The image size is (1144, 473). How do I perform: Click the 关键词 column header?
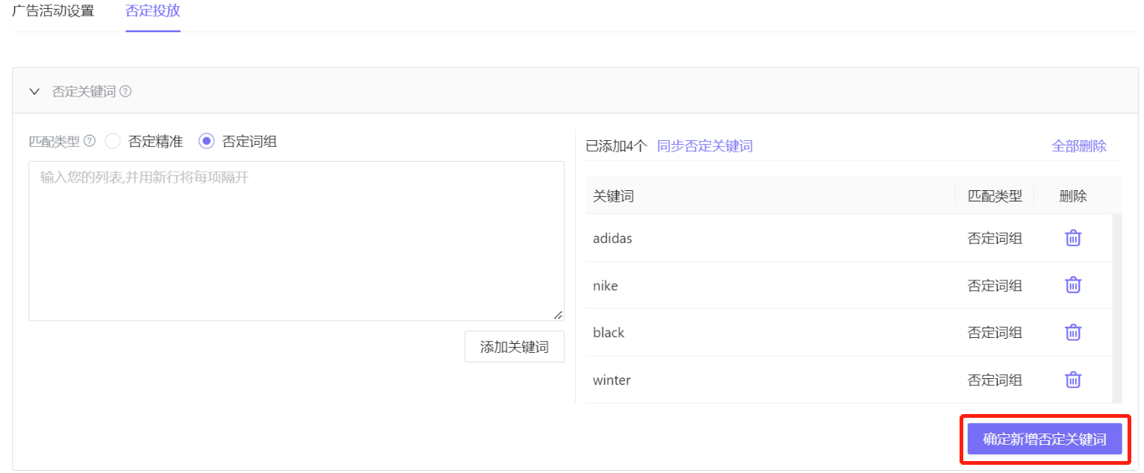pos(614,196)
